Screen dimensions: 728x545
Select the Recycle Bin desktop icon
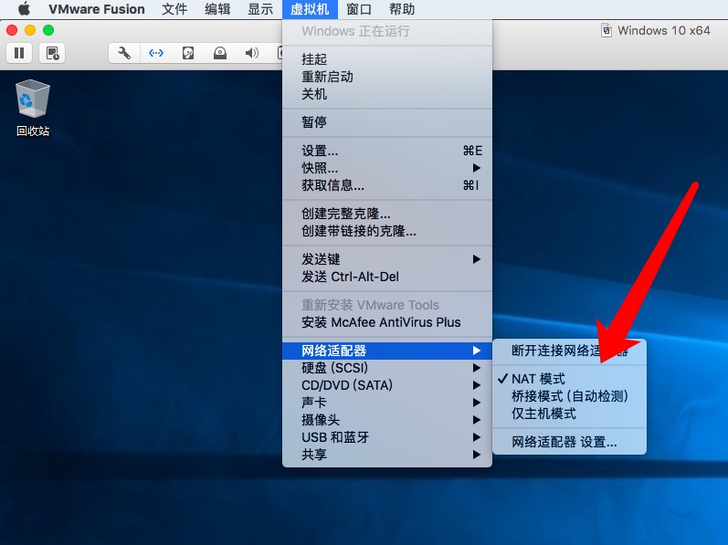pyautogui.click(x=33, y=109)
